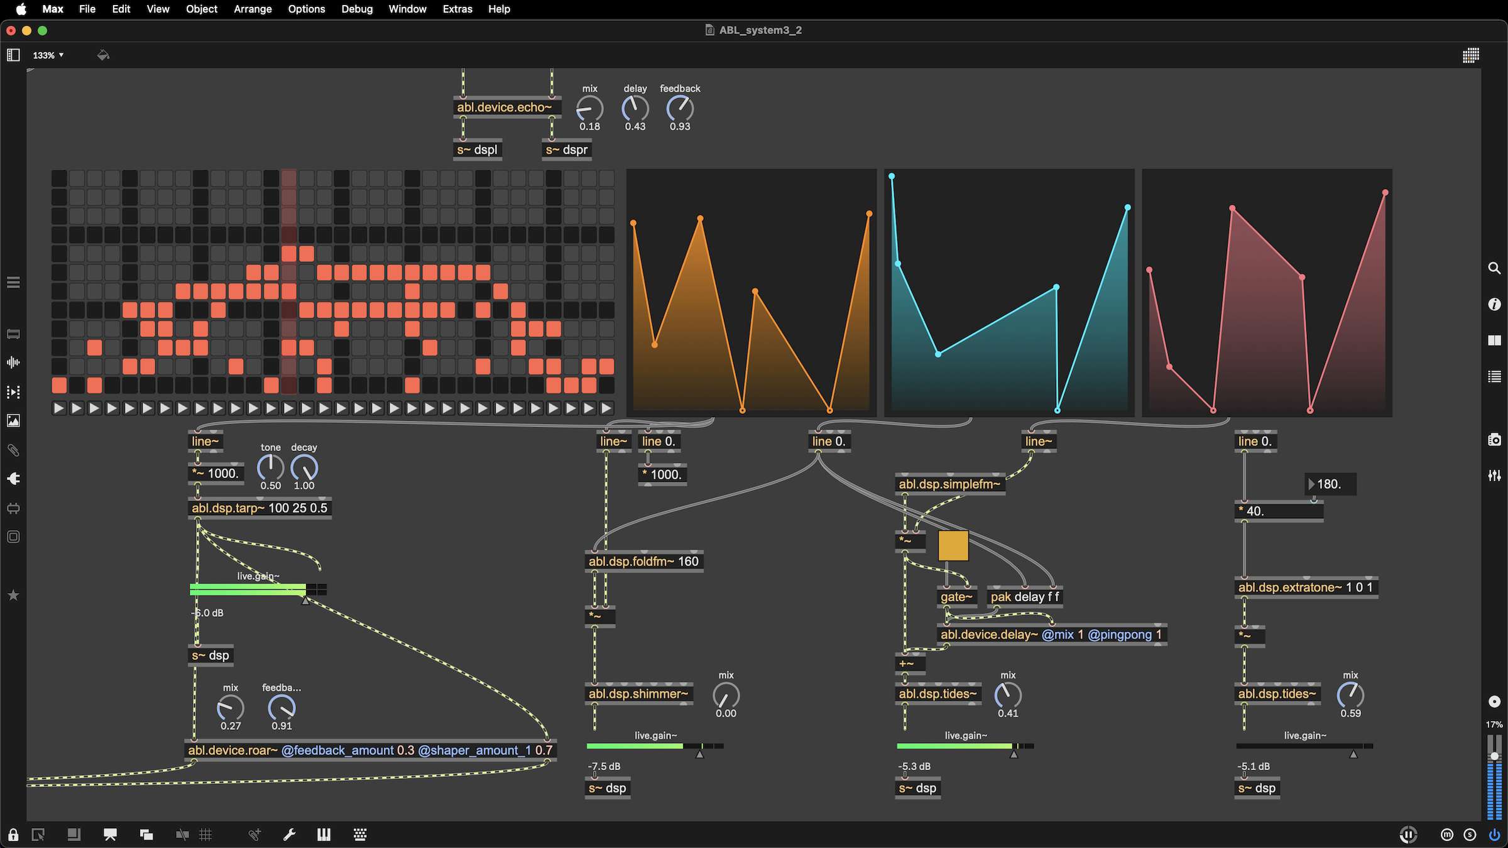
Task: Open the video clips browser icon
Action: 13,392
